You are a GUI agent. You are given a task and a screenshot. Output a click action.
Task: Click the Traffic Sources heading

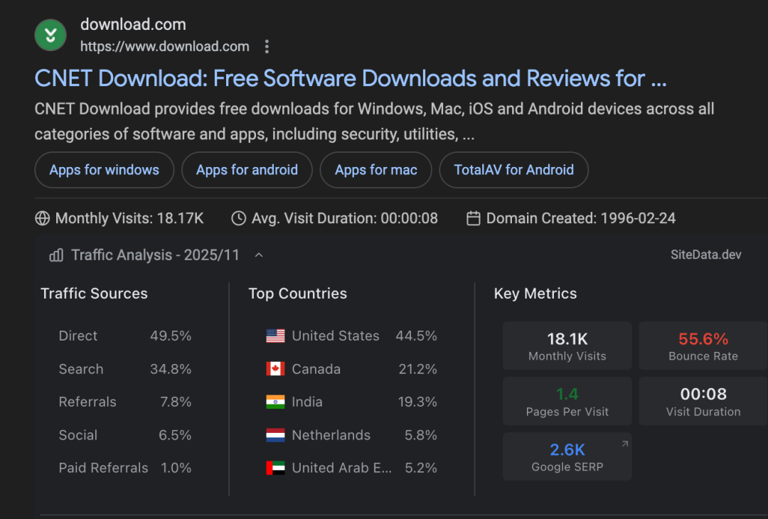tap(94, 294)
